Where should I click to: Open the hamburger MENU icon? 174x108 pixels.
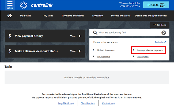click(x=10, y=5)
